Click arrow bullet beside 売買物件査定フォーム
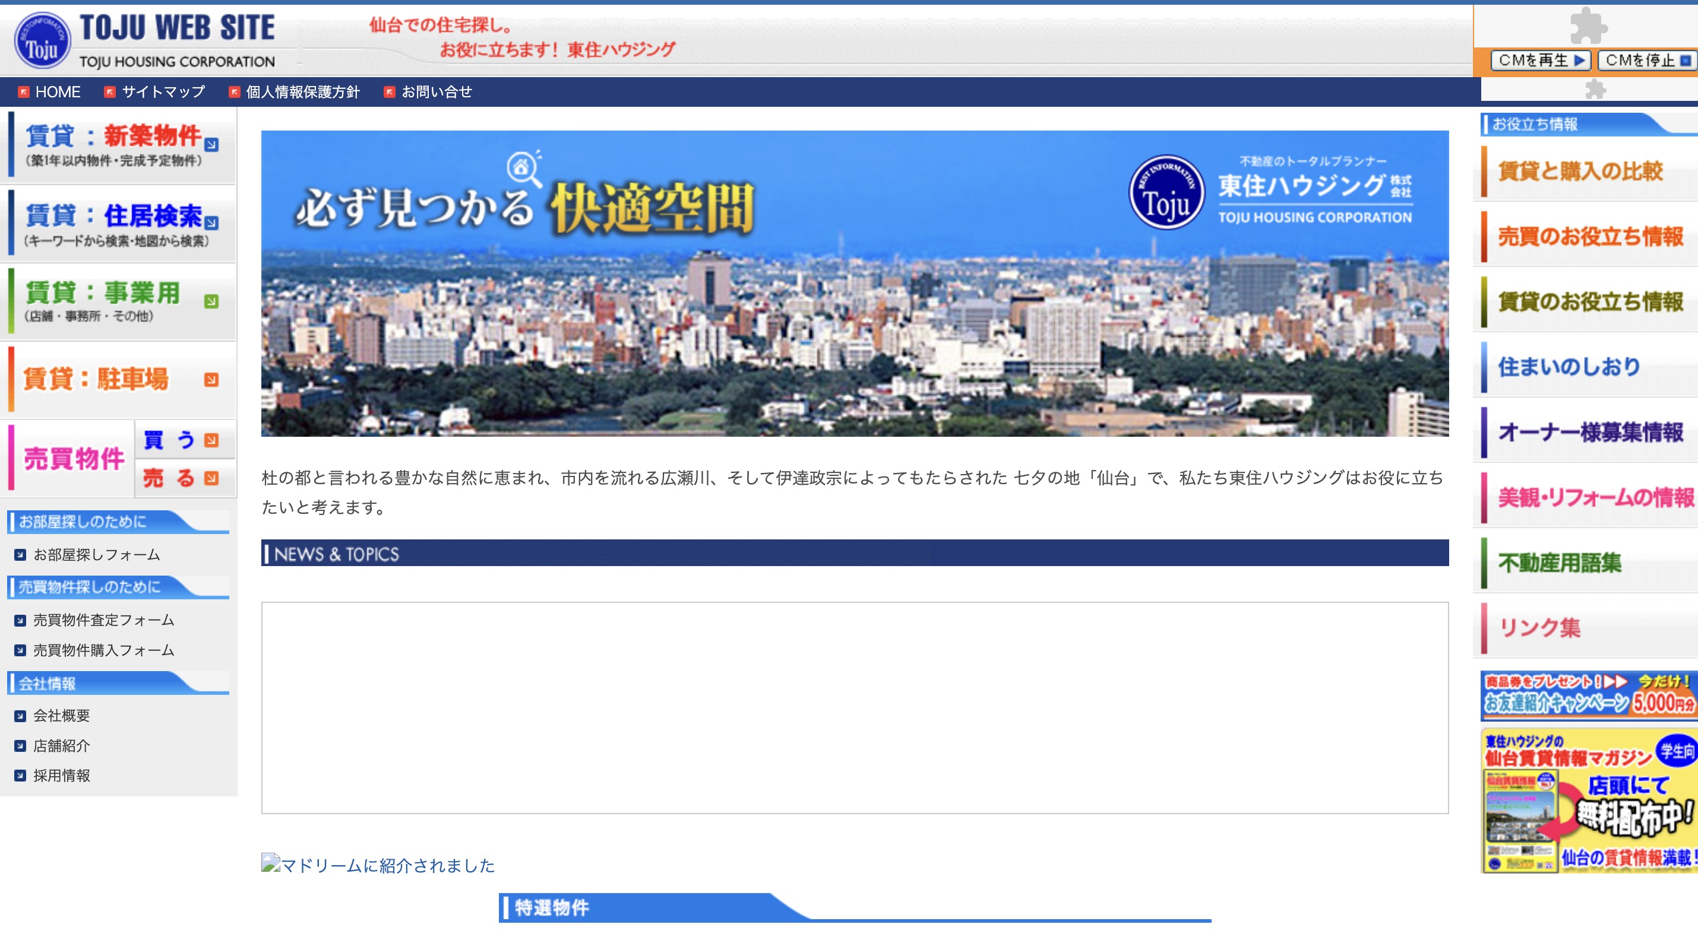 [x=20, y=621]
